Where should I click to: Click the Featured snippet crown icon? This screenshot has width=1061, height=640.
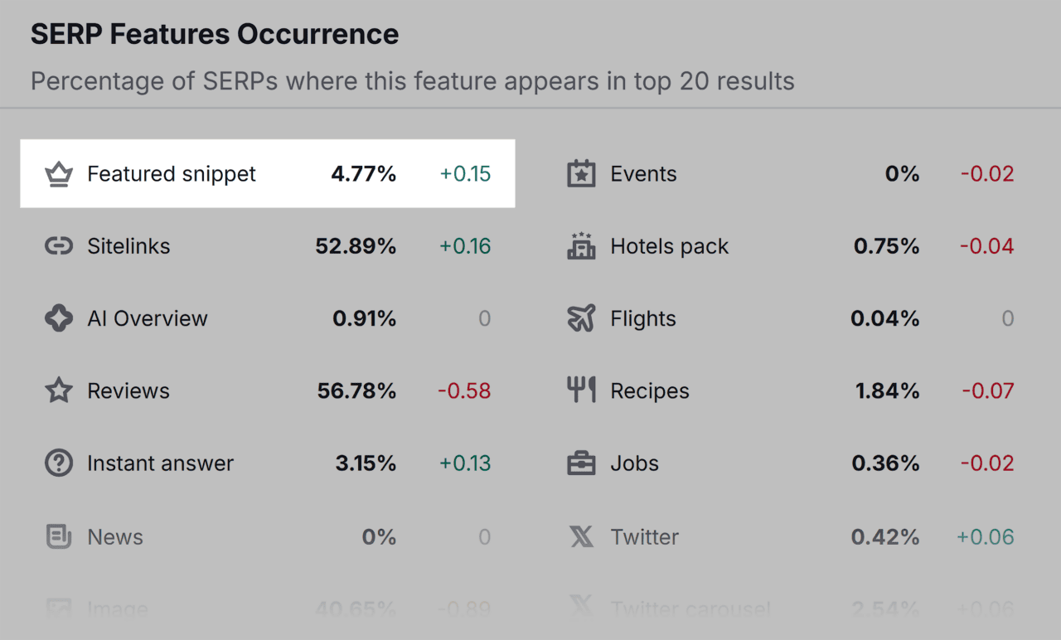point(59,173)
